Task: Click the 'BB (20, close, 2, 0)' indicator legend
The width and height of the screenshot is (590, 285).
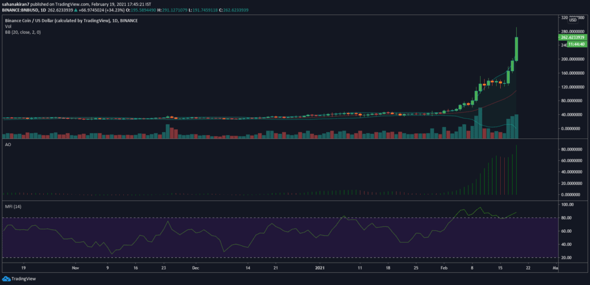Action: [x=22, y=32]
